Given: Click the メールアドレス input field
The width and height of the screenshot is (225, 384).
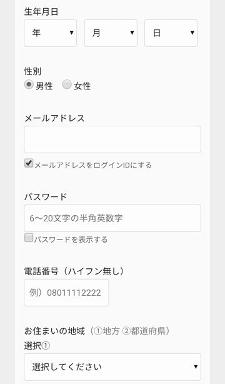Looking at the screenshot, I should [x=112, y=139].
